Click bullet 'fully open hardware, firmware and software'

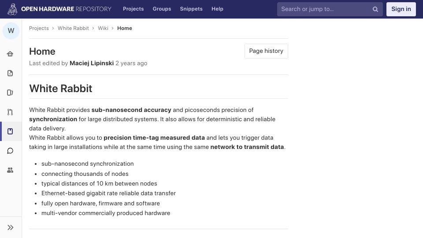(x=100, y=203)
